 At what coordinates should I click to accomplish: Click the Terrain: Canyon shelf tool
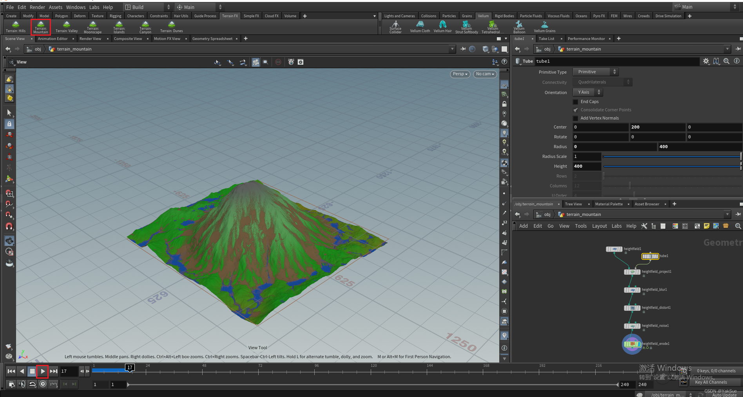pos(145,27)
